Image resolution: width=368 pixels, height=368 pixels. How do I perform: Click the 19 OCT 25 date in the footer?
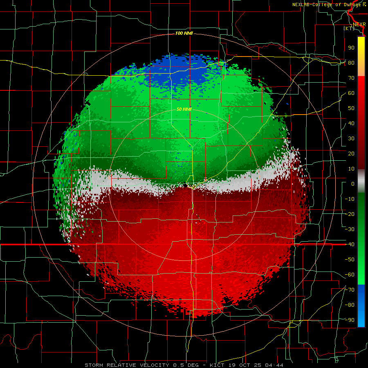[245, 365]
